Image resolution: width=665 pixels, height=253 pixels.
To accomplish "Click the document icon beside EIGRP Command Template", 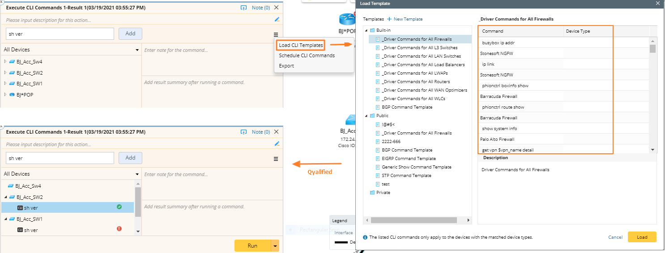I will click(x=378, y=159).
